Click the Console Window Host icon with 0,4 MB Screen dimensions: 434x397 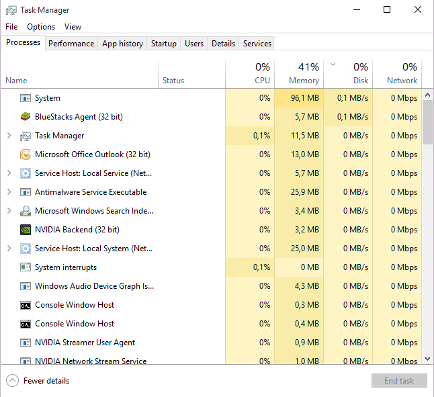[x=26, y=324]
